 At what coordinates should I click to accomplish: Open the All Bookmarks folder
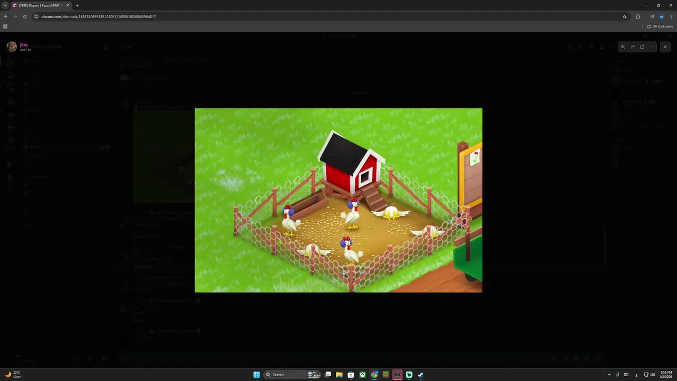pyautogui.click(x=660, y=26)
